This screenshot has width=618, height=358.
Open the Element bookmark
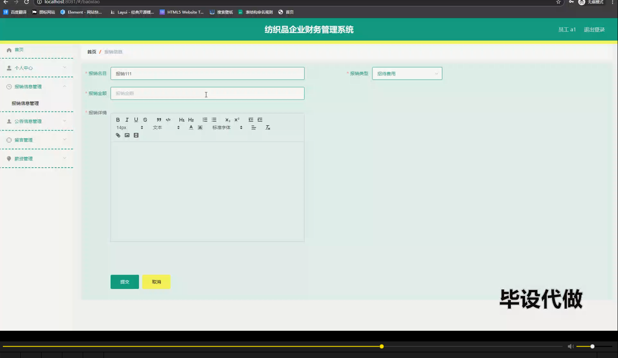point(81,12)
